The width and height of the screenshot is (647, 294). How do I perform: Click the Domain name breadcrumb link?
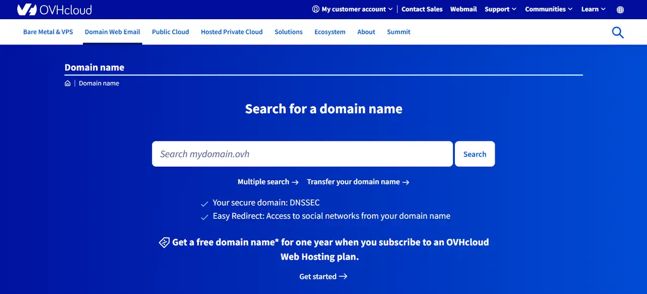[x=99, y=83]
